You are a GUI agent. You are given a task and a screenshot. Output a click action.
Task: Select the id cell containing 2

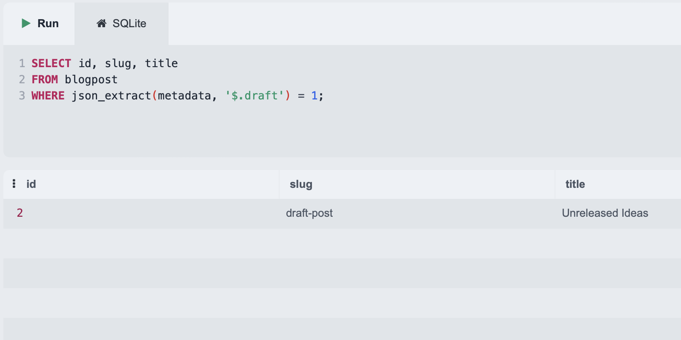tap(20, 213)
